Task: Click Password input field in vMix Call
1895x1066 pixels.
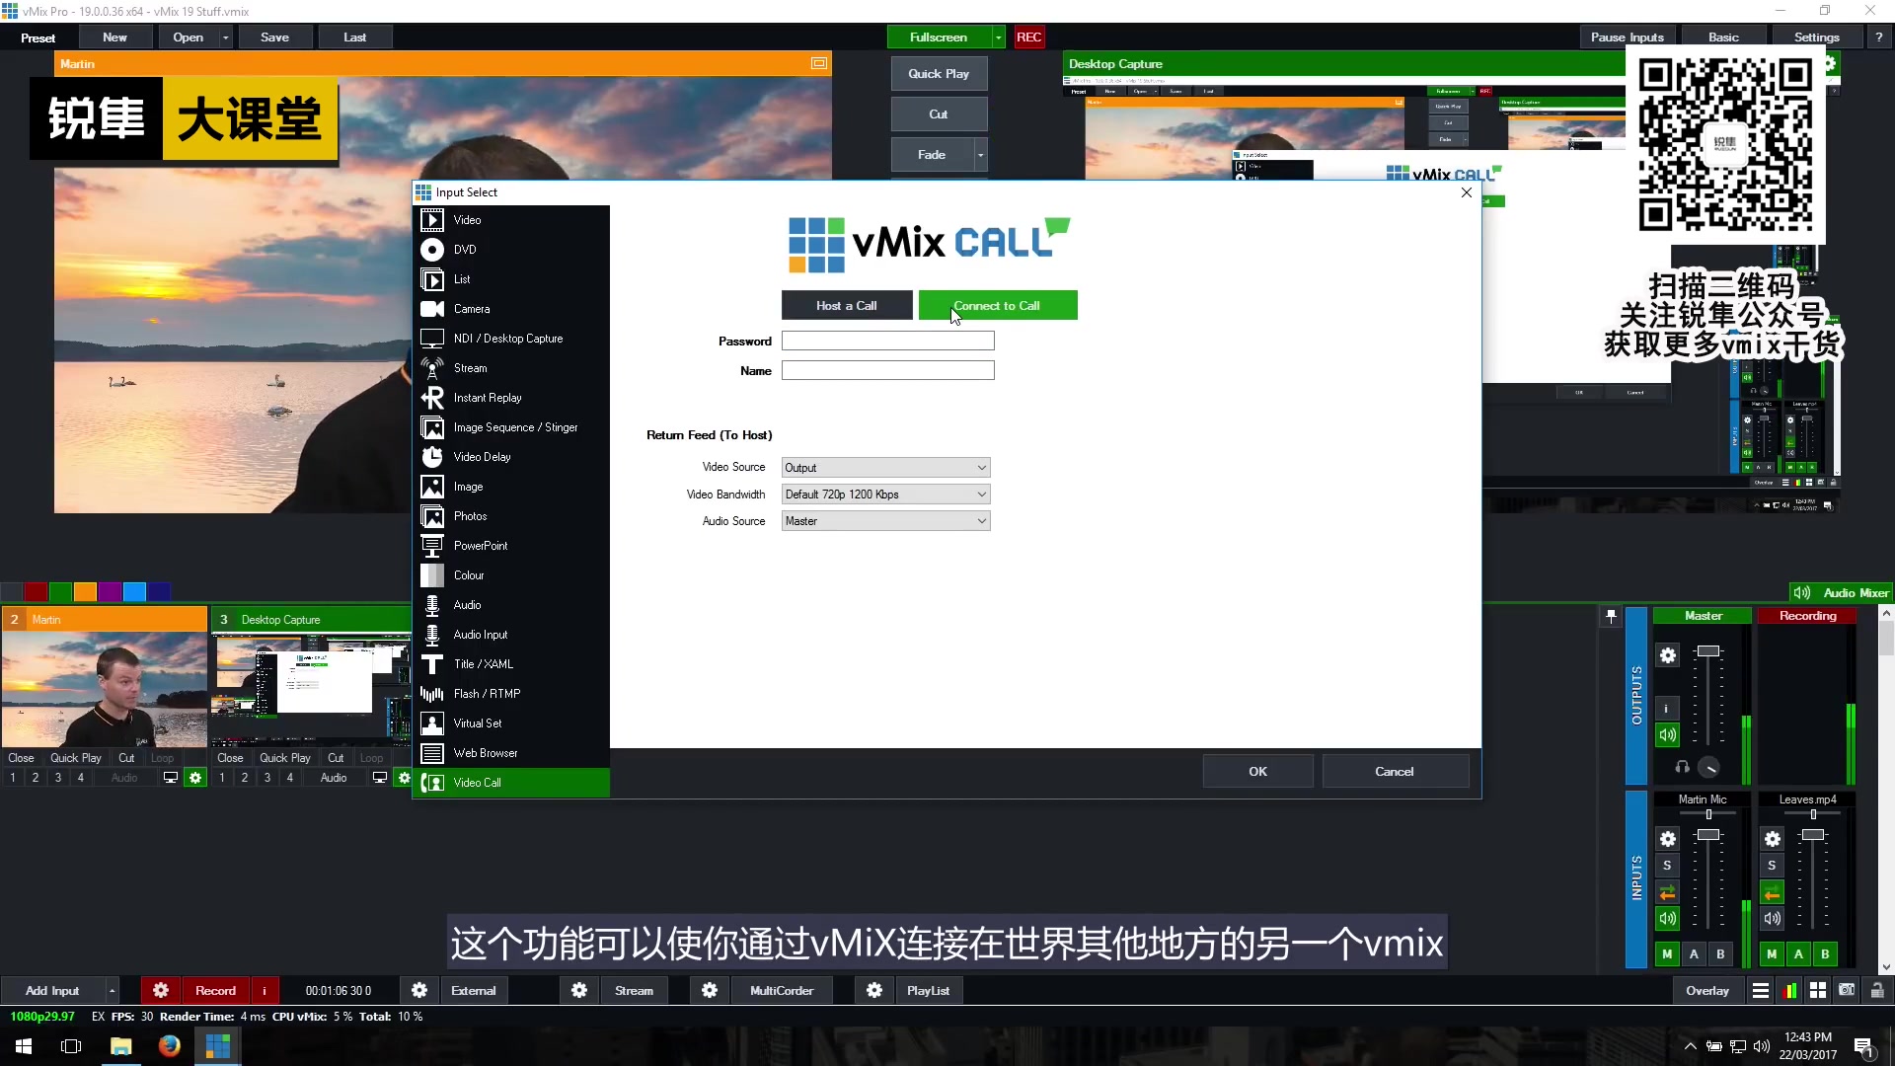Action: coord(887,340)
